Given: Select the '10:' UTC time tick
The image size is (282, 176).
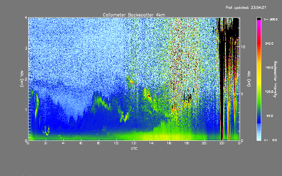Looking at the screenshot, I should [x=116, y=143].
